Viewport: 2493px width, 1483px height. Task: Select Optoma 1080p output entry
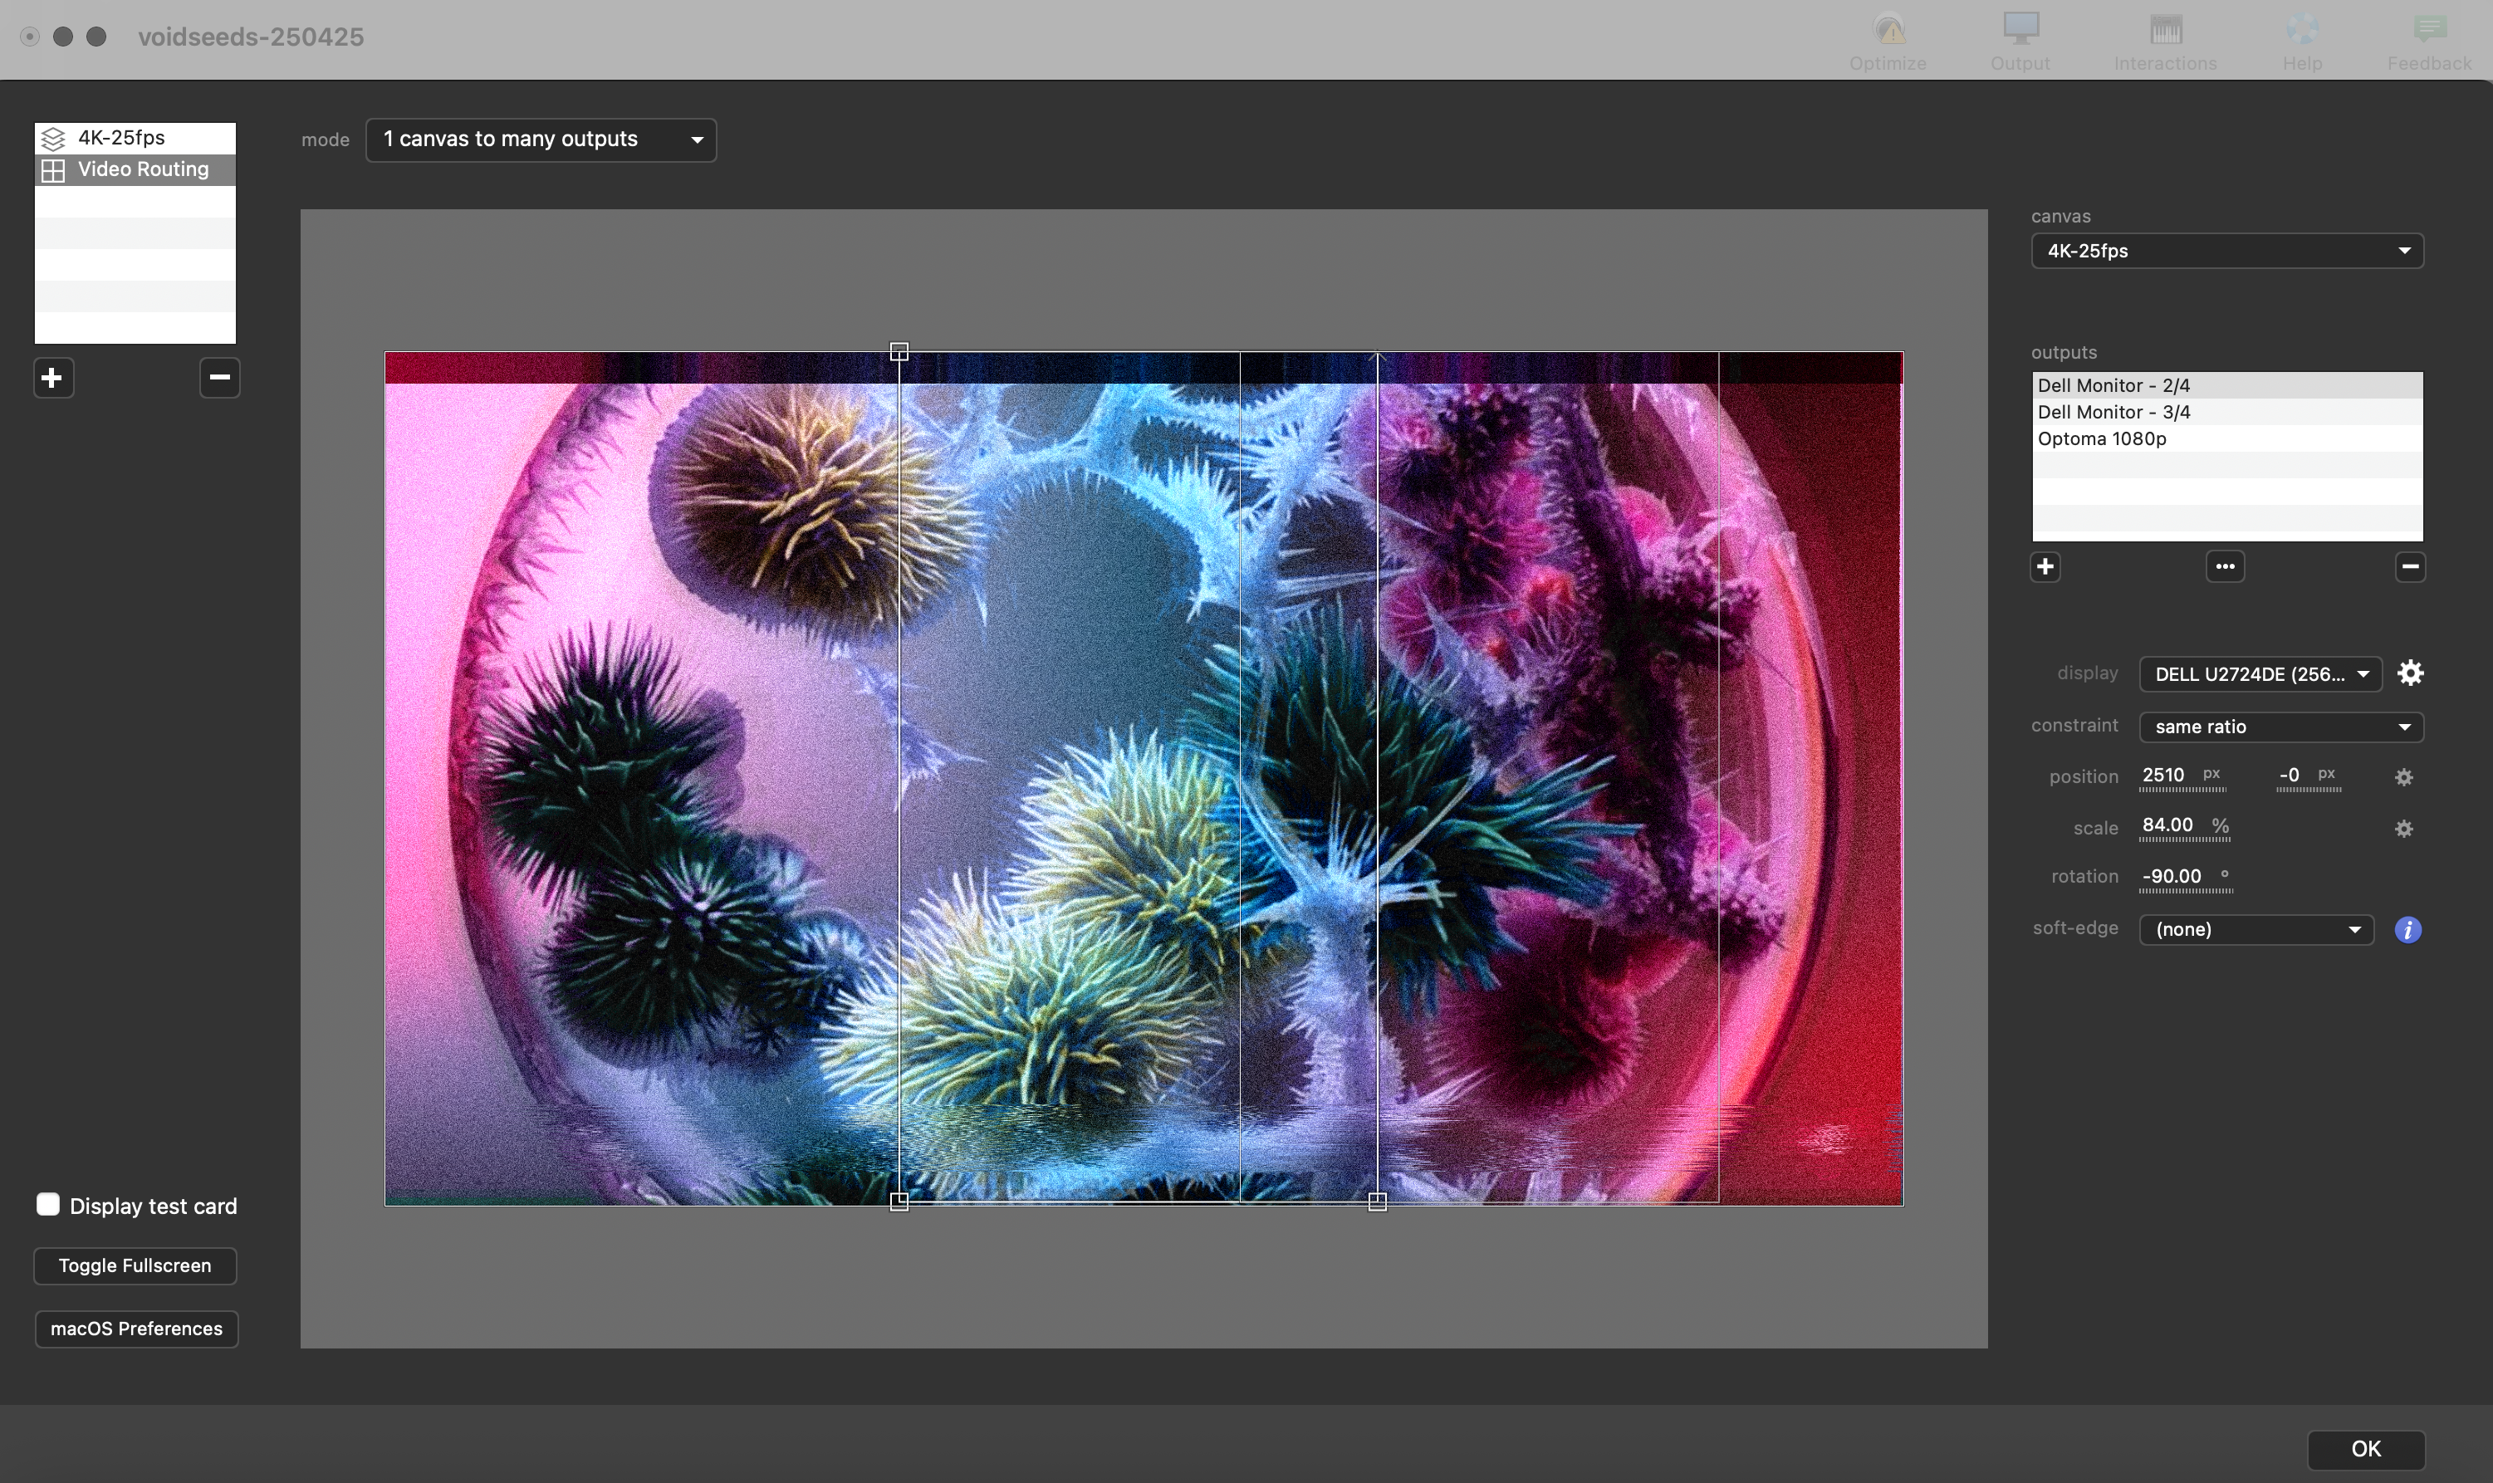(2101, 438)
